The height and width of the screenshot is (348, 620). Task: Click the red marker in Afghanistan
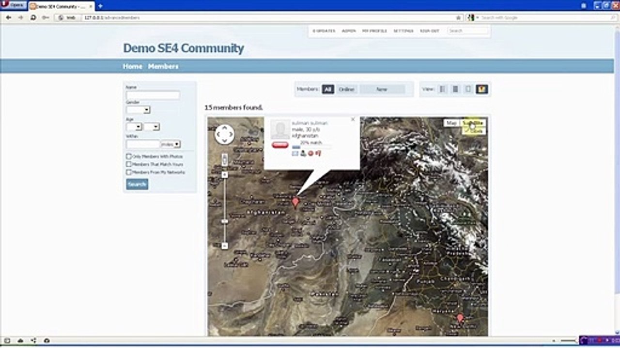click(295, 202)
